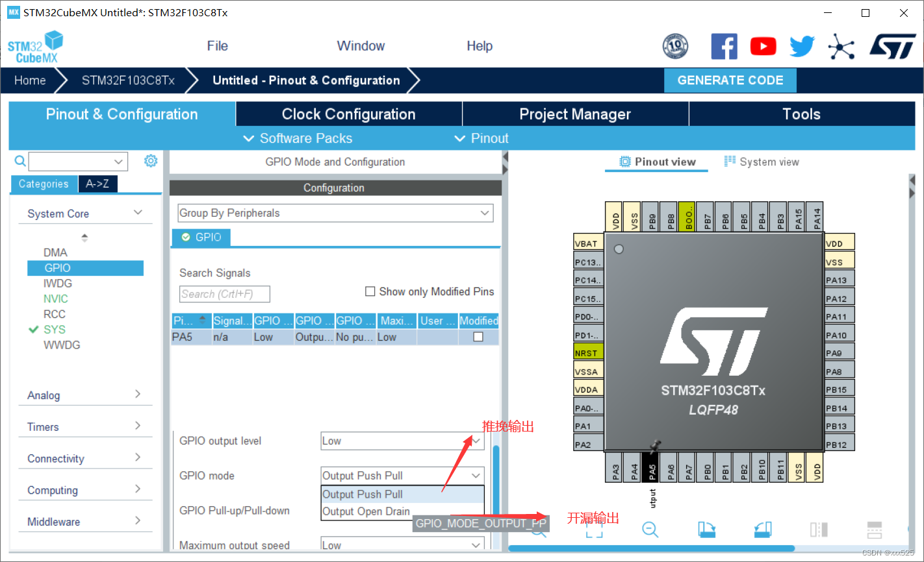Viewport: 924px width, 562px height.
Task: Switch to System view
Action: 762,162
